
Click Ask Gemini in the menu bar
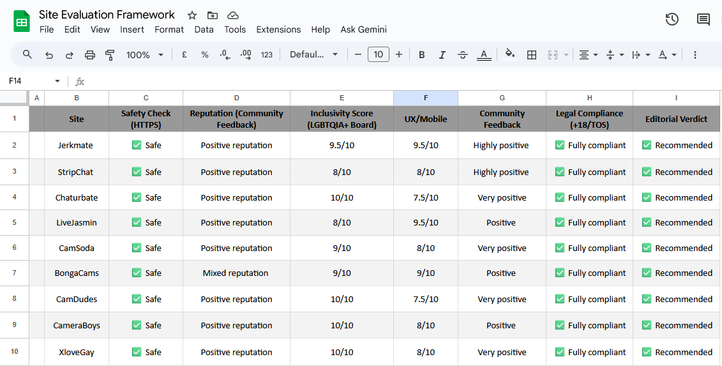[364, 29]
